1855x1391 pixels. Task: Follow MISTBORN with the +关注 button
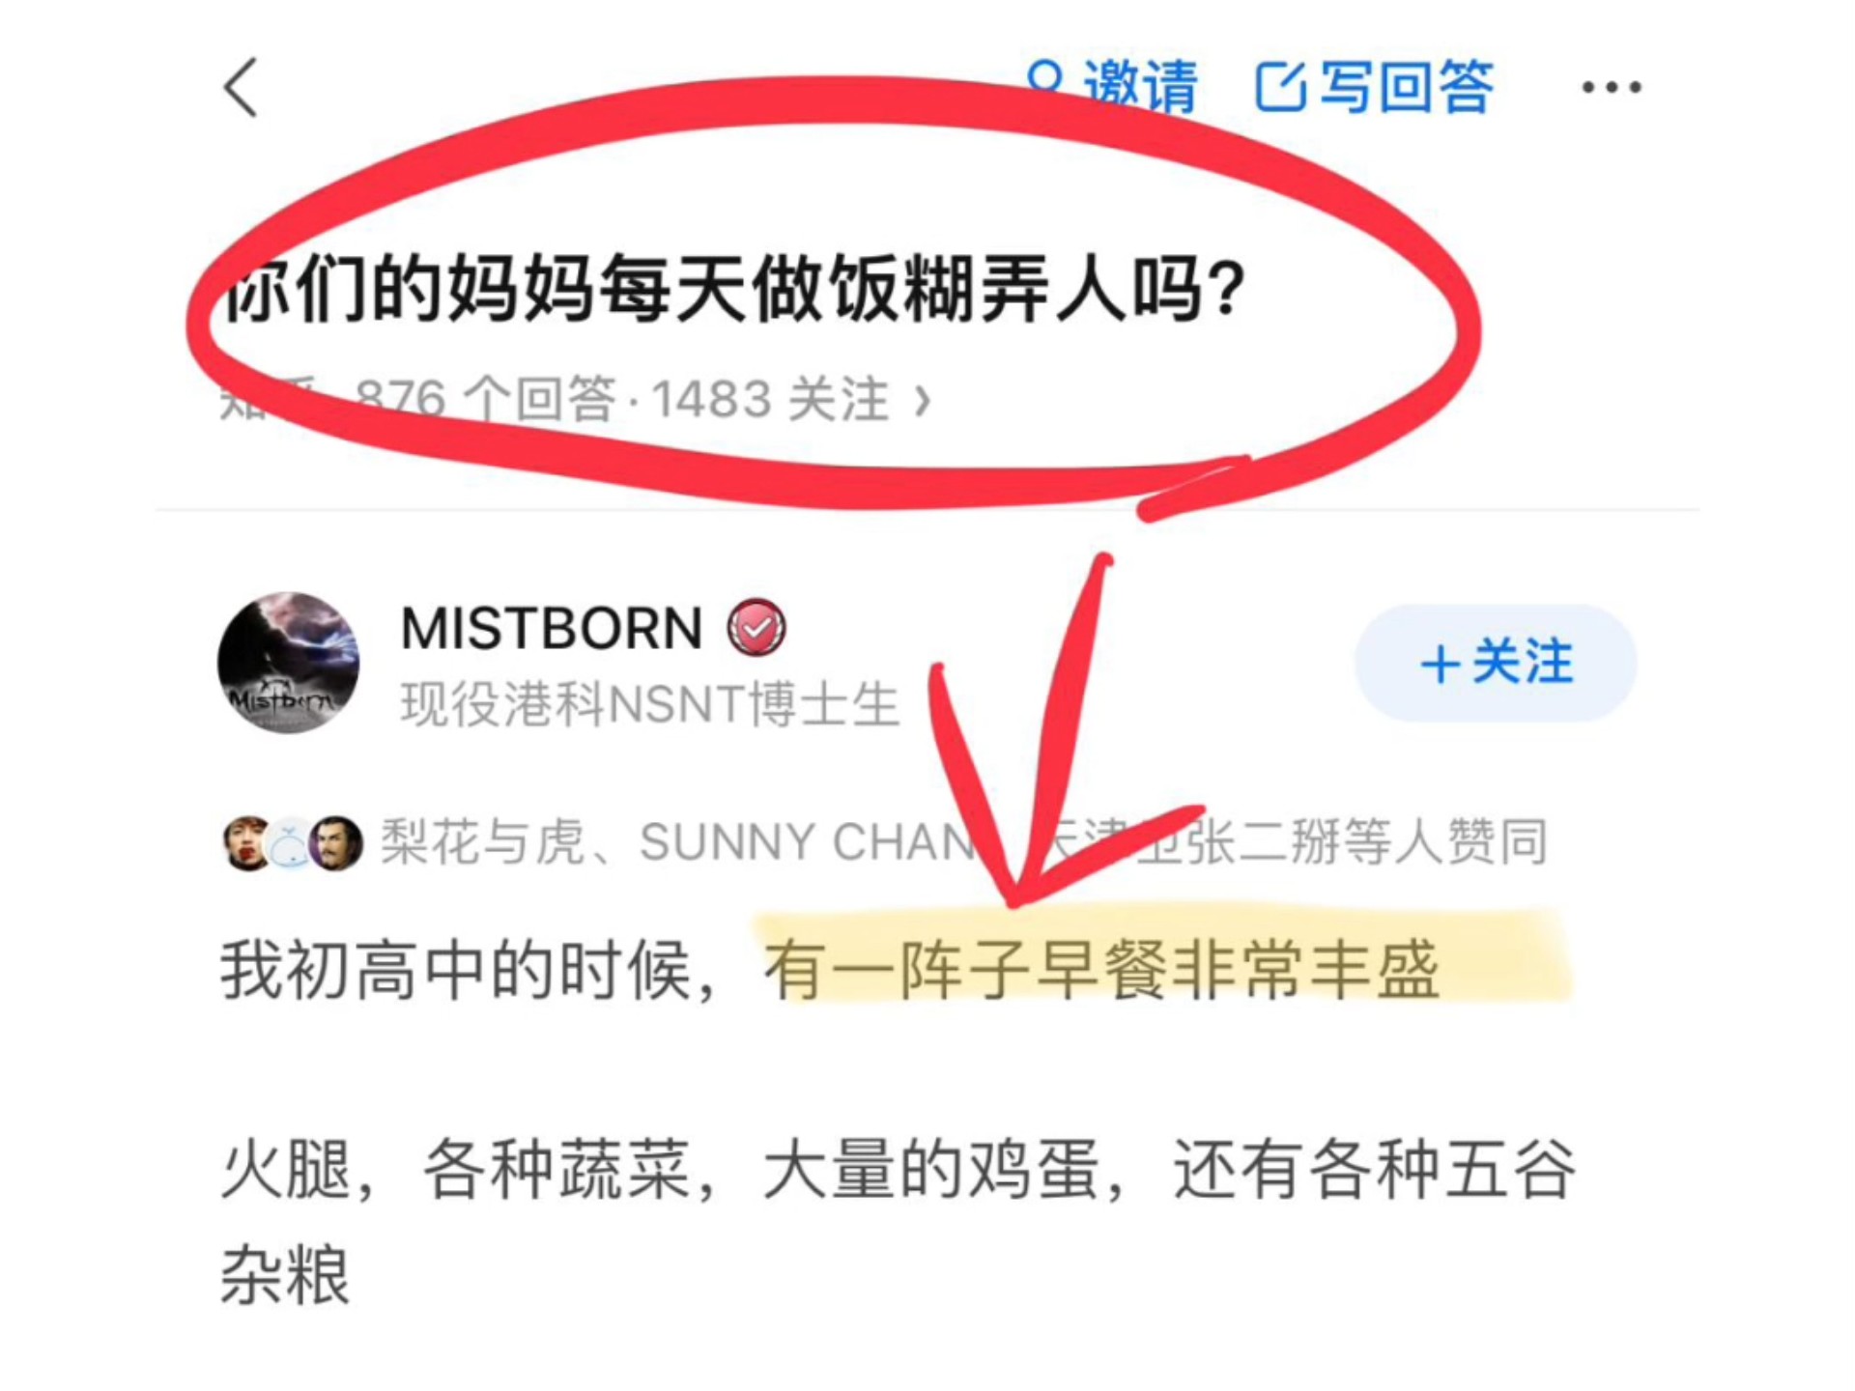[x=1496, y=663]
